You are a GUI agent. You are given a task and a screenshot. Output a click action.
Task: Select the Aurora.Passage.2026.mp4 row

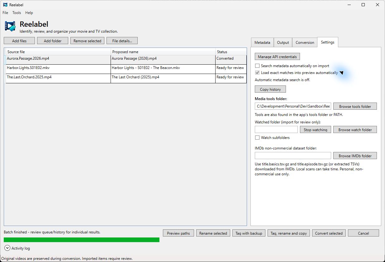click(126, 60)
